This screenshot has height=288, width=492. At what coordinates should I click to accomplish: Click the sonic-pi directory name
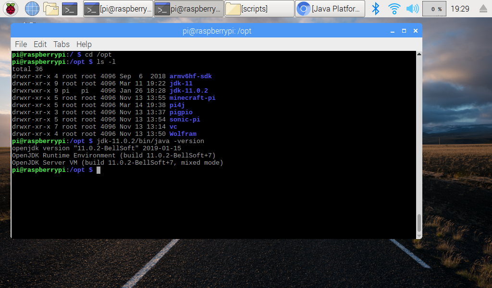click(x=185, y=120)
